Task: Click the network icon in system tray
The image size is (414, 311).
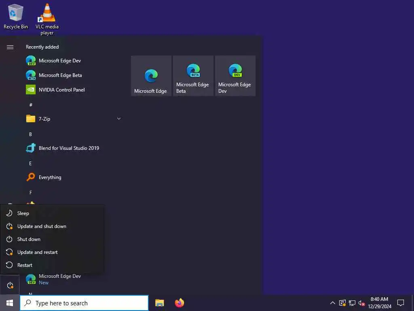Action: [x=352, y=303]
